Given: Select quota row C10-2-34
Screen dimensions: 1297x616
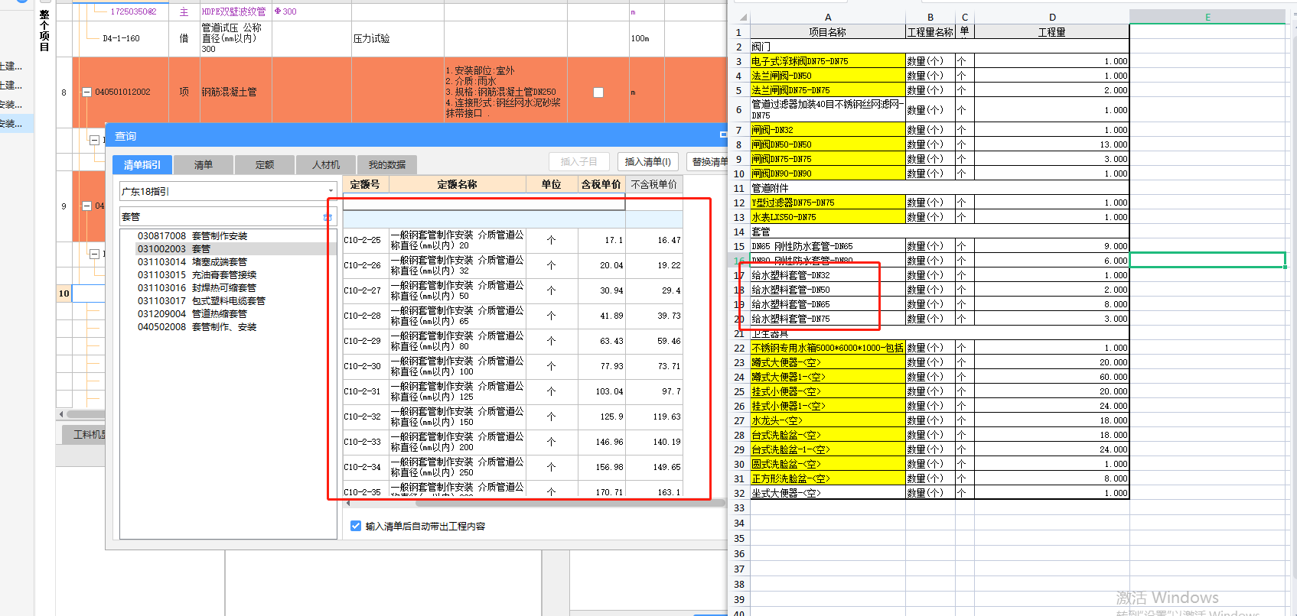Looking at the screenshot, I should click(513, 467).
